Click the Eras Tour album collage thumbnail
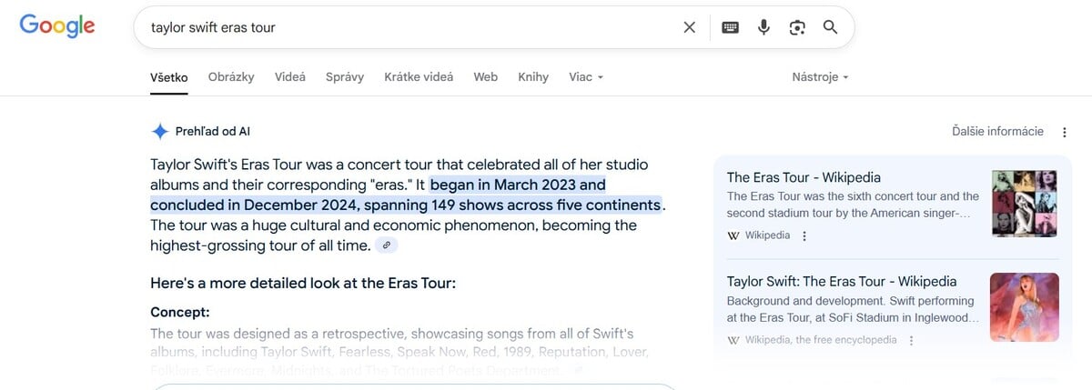The width and height of the screenshot is (1092, 390). (1025, 204)
